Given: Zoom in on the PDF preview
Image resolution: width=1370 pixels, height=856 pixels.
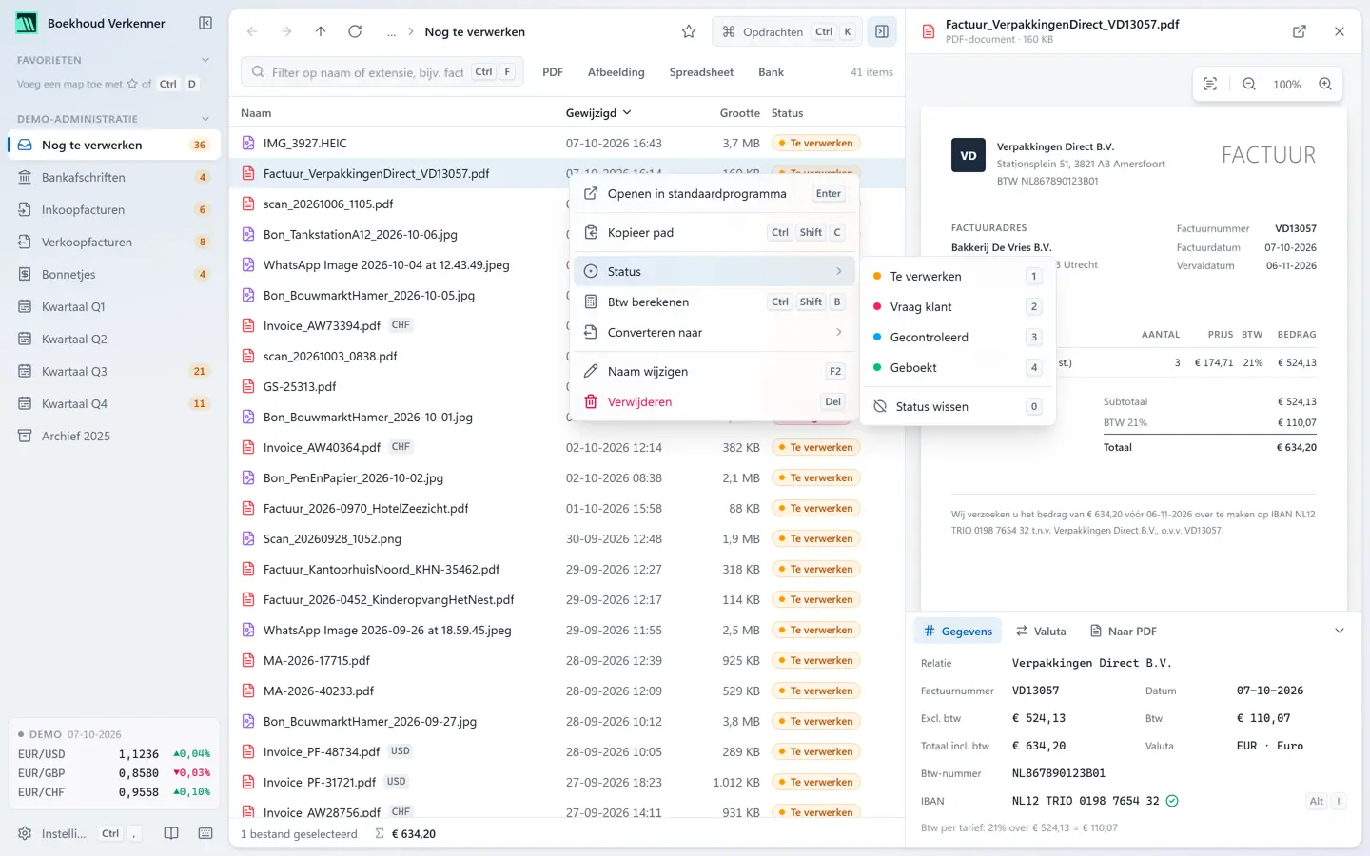Looking at the screenshot, I should [1325, 84].
